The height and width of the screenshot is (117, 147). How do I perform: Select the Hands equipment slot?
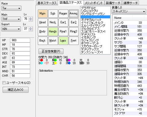click(x=53, y=31)
